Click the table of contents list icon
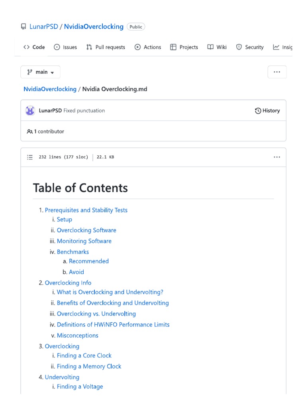 [30, 157]
